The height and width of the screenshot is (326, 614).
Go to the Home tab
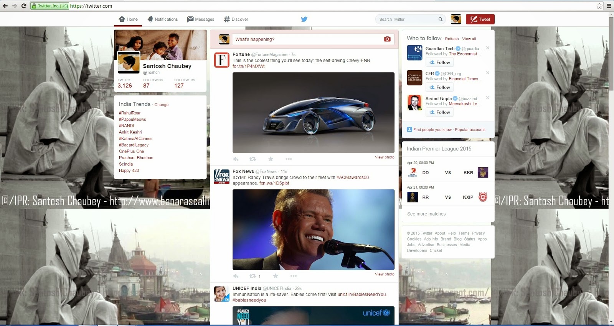coord(128,19)
